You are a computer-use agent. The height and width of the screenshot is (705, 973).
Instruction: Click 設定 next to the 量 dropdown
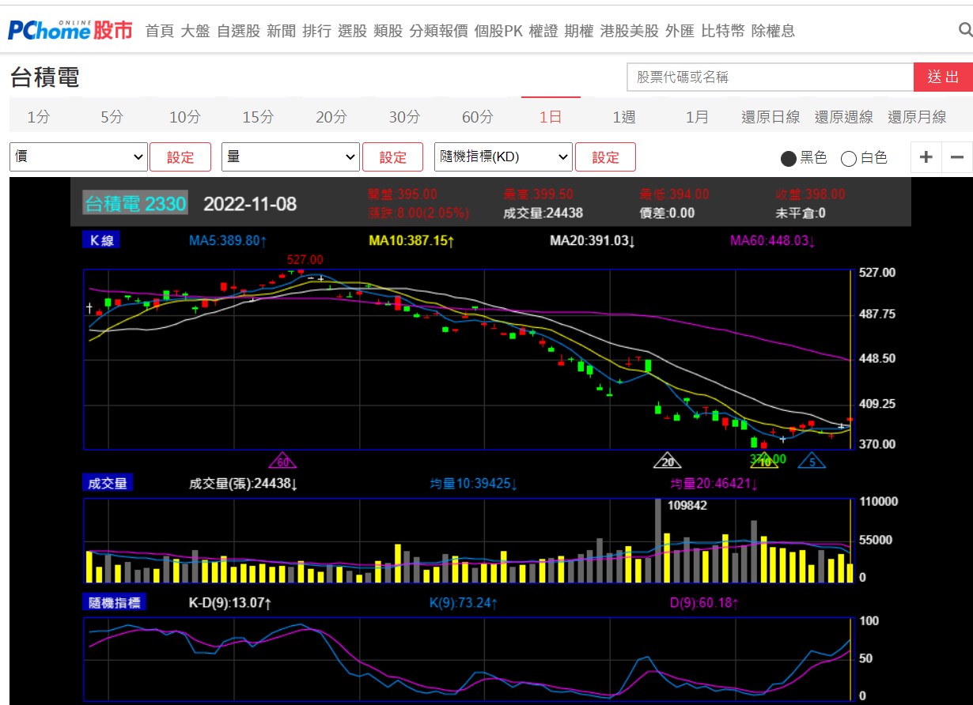tap(393, 156)
